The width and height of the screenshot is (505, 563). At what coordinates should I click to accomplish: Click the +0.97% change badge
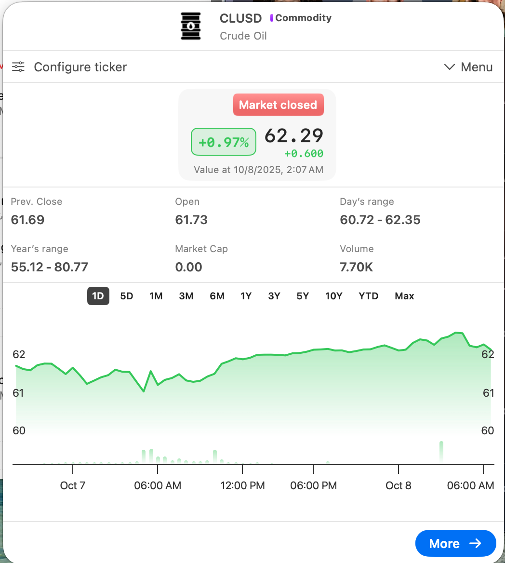click(224, 142)
